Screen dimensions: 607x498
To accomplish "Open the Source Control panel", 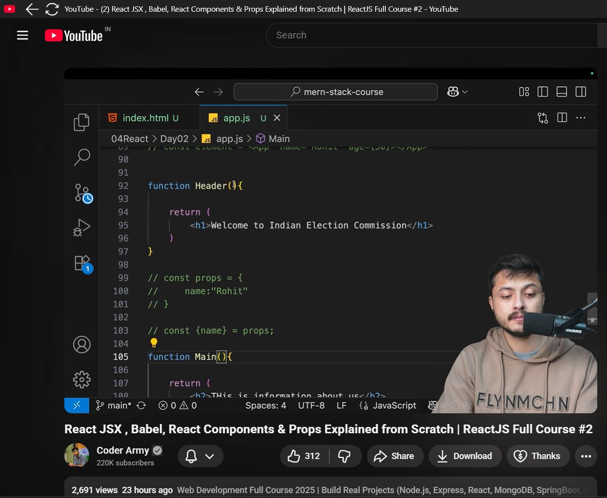I will 83,193.
